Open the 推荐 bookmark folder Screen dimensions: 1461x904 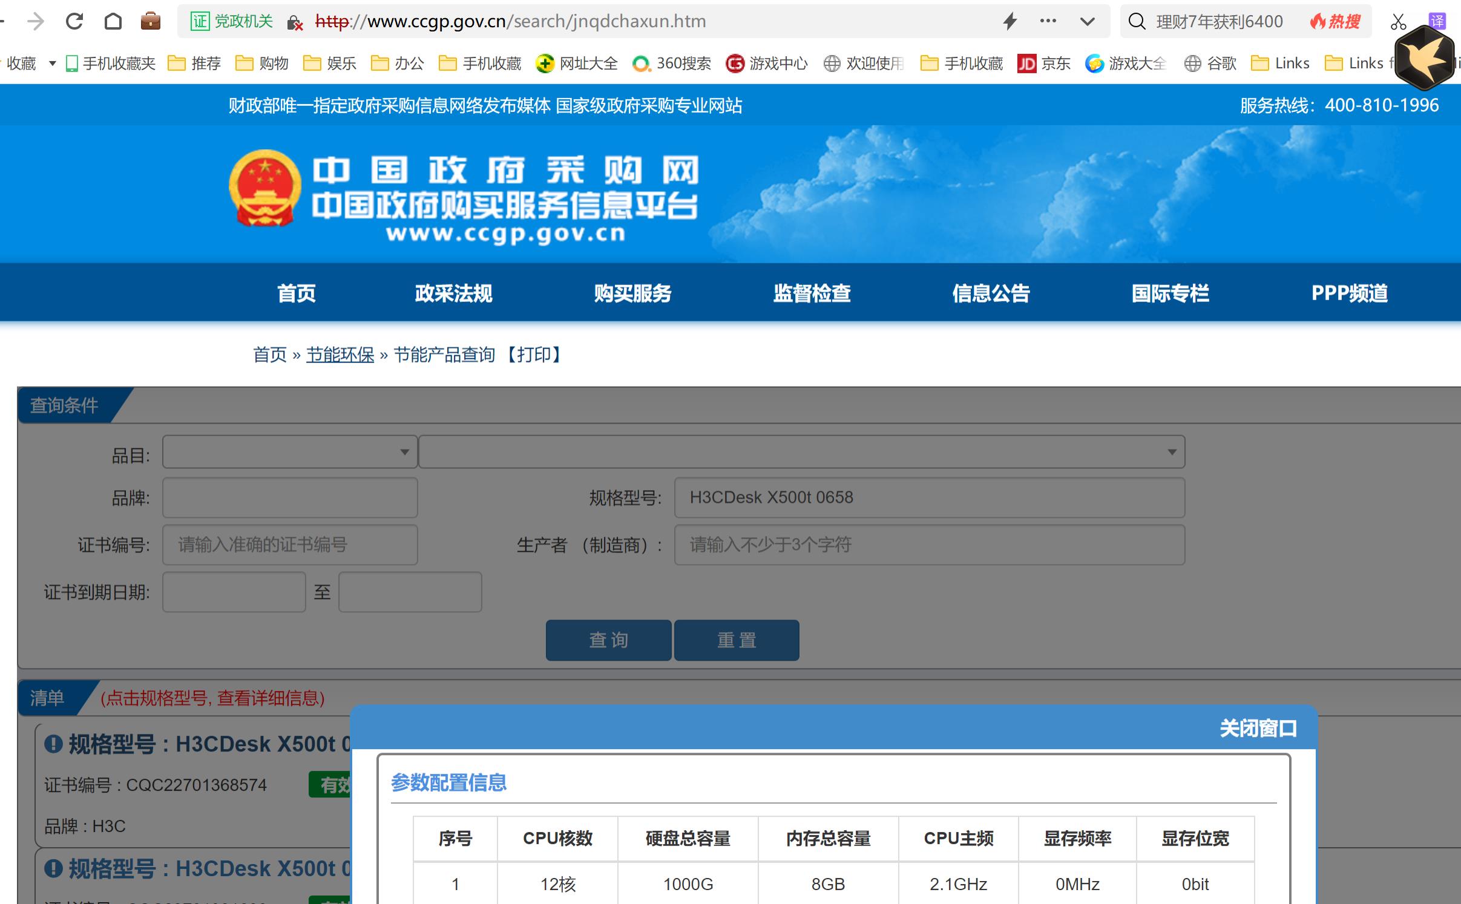(x=194, y=63)
